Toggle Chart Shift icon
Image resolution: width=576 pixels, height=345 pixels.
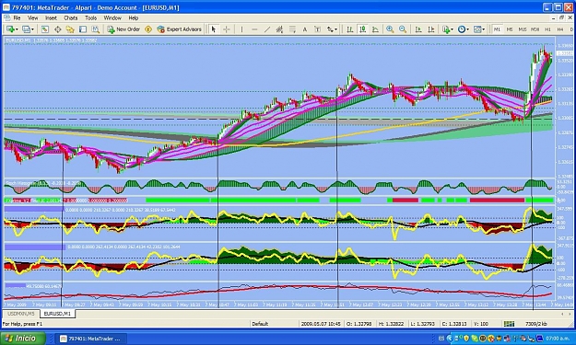(431, 29)
